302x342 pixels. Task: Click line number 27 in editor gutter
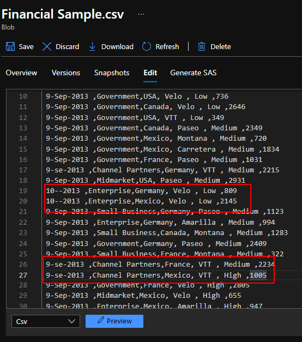tap(23, 275)
